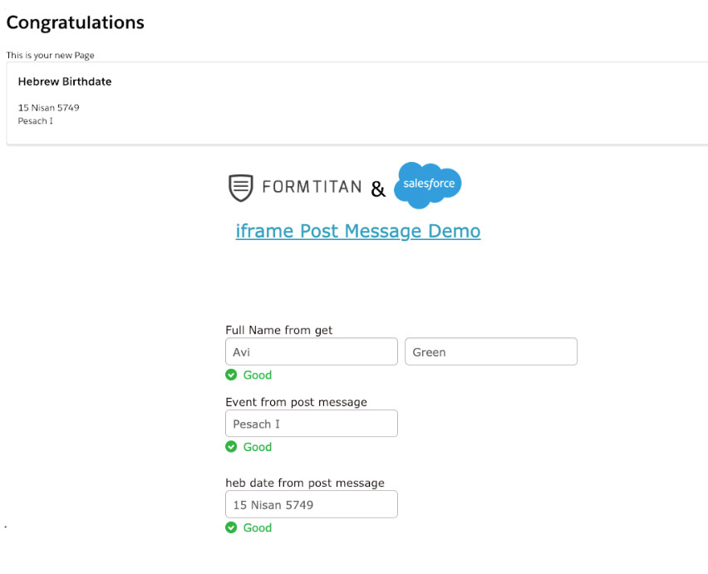Click the FormTitan shield logo icon
This screenshot has height=574, width=708.
tap(240, 188)
